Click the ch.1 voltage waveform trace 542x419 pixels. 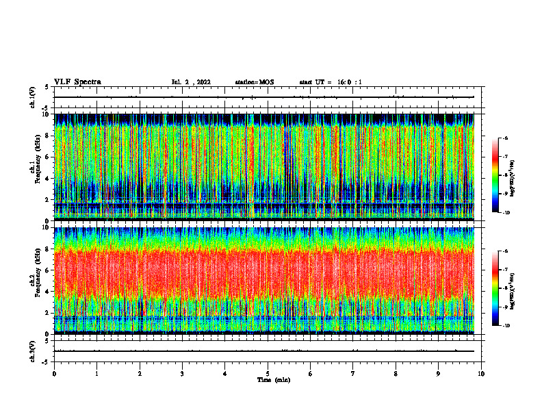tap(264, 97)
